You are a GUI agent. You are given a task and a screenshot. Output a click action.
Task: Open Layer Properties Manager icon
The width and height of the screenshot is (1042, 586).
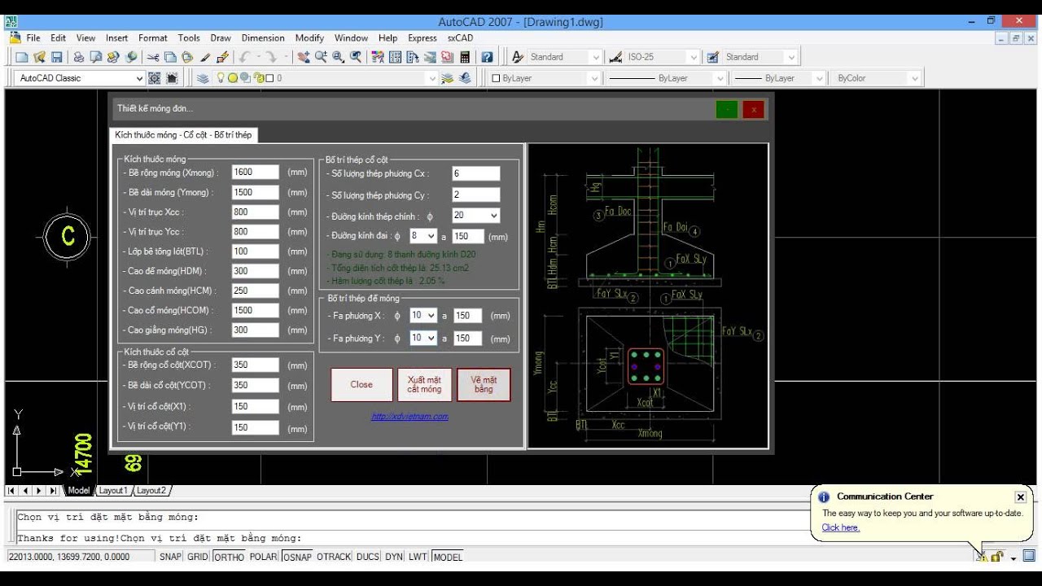(x=203, y=78)
